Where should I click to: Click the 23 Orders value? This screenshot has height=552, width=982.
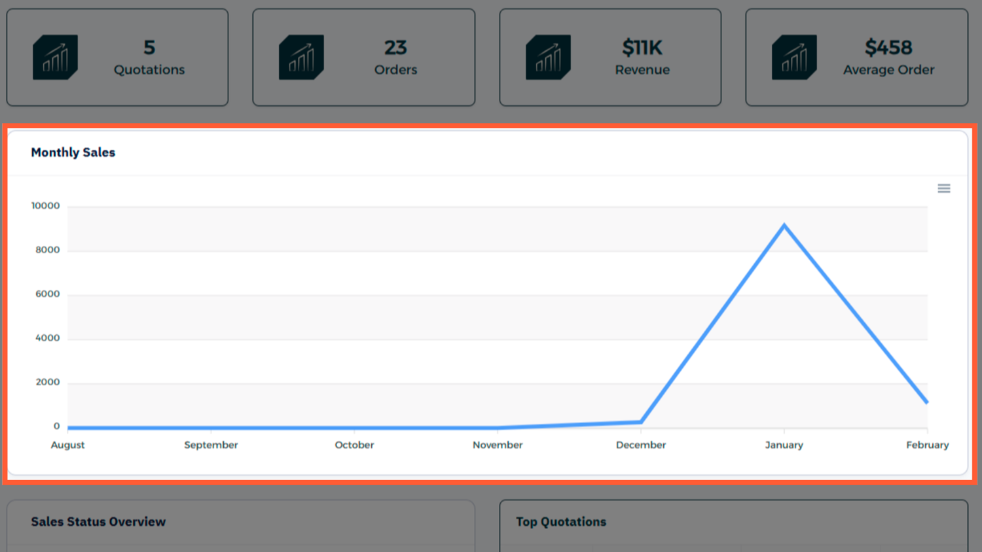pyautogui.click(x=395, y=48)
